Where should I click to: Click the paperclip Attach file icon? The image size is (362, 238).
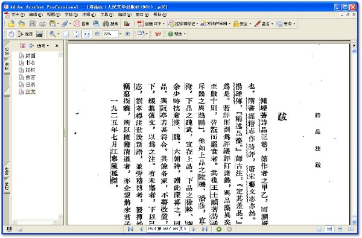[x=65, y=23]
